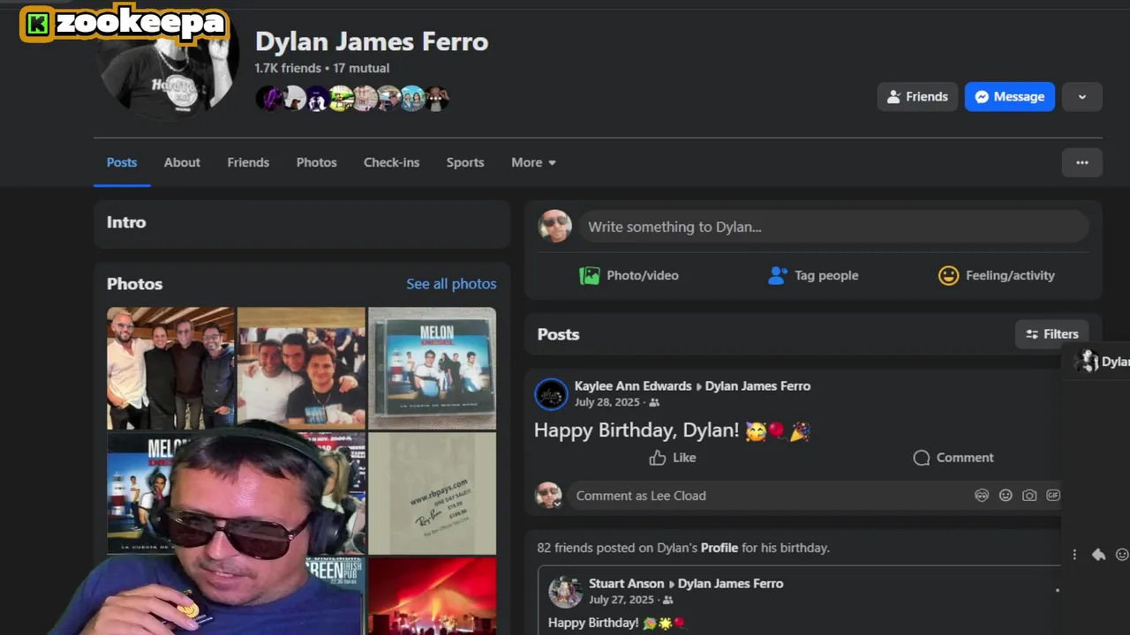Screen dimensions: 1130x635
Task: Like Kaylee's Happy Birthday post
Action: coord(673,458)
